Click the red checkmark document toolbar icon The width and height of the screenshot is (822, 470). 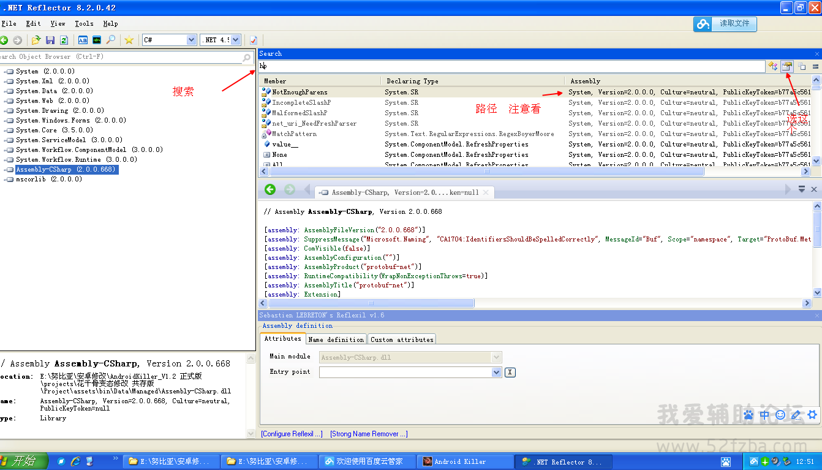tap(253, 40)
